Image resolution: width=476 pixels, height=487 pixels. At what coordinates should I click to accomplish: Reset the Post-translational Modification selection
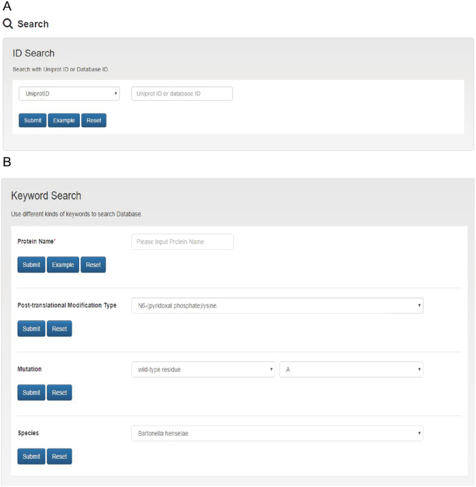[x=59, y=329]
